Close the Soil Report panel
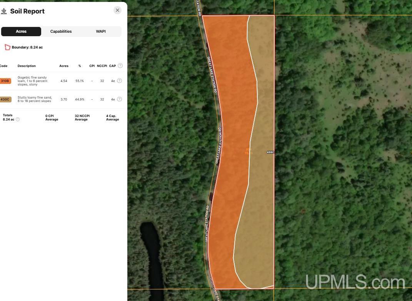The width and height of the screenshot is (412, 301). (118, 10)
